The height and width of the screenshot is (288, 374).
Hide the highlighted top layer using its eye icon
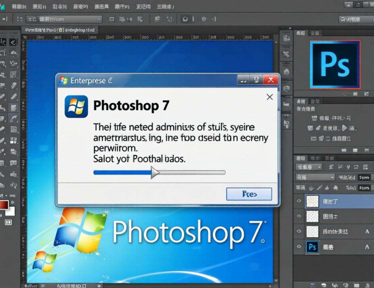[299, 201]
